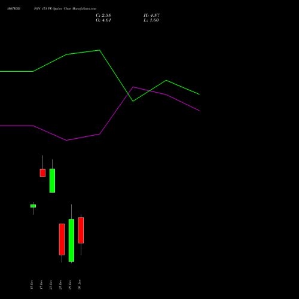Click the high value H: 4.87

pos(151,16)
